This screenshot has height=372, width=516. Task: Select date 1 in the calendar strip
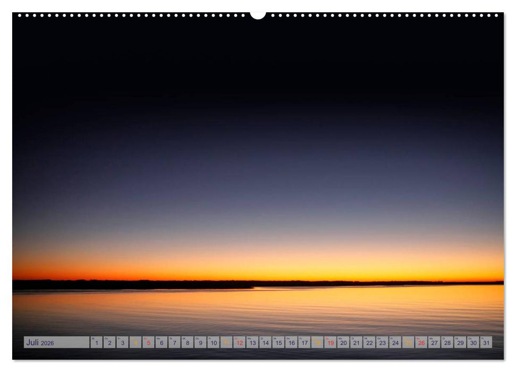[x=96, y=342]
